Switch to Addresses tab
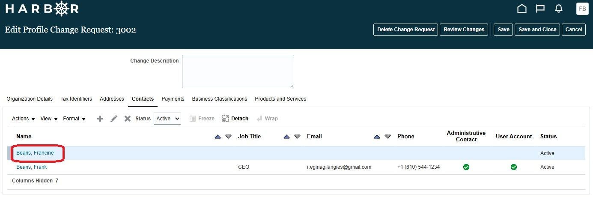The width and height of the screenshot is (593, 197). (x=112, y=99)
